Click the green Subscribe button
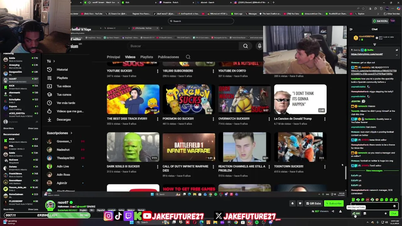 tap(334, 203)
